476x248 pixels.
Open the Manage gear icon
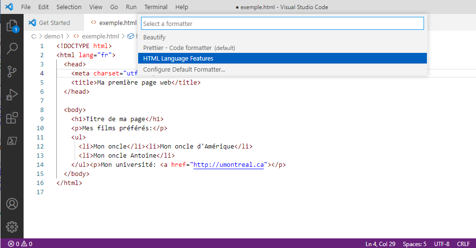[x=12, y=227]
